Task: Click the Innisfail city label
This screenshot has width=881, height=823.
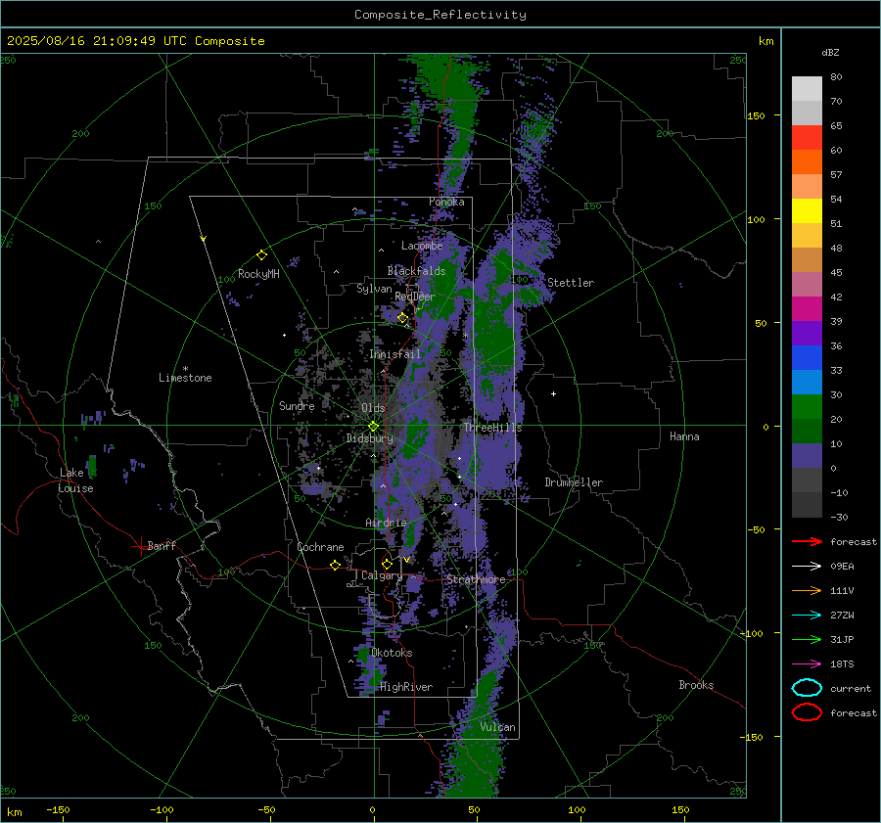Action: coord(394,354)
